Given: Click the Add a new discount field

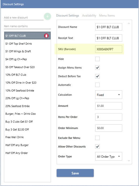Looking at the screenshot, I should click(x=24, y=18).
